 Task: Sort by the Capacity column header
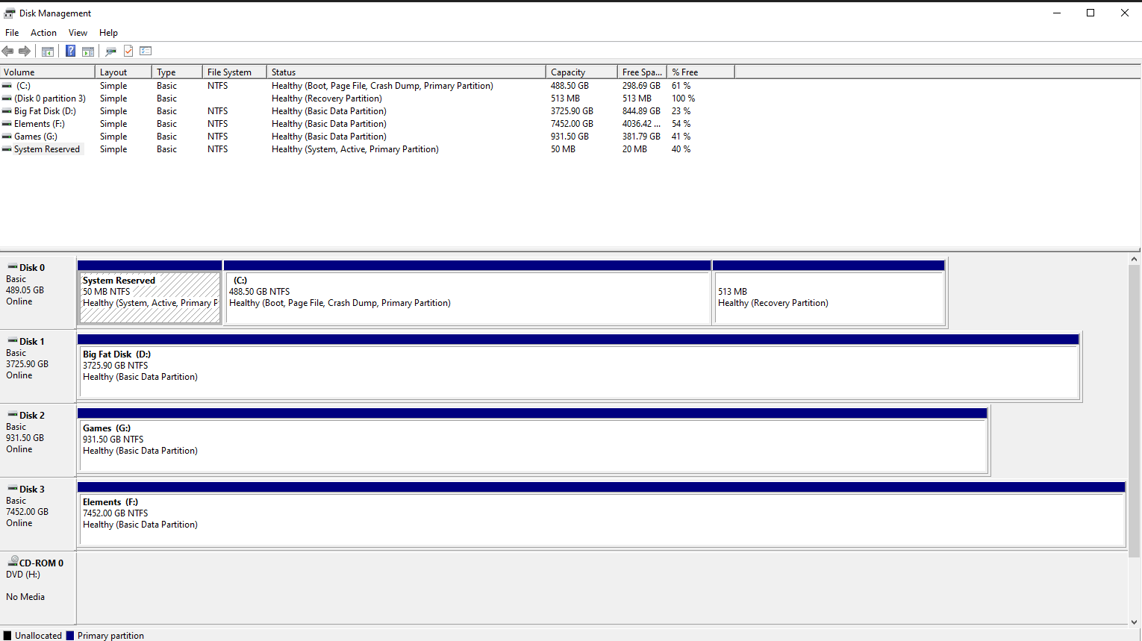581,72
